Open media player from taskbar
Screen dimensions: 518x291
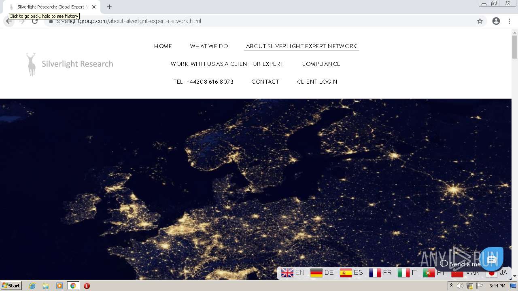point(59,286)
